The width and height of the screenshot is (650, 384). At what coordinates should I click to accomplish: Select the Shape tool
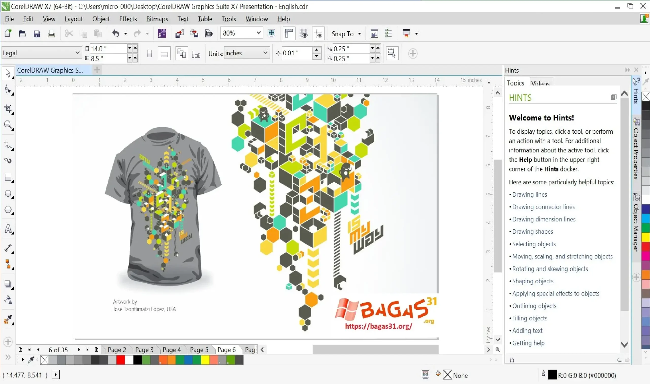[8, 90]
